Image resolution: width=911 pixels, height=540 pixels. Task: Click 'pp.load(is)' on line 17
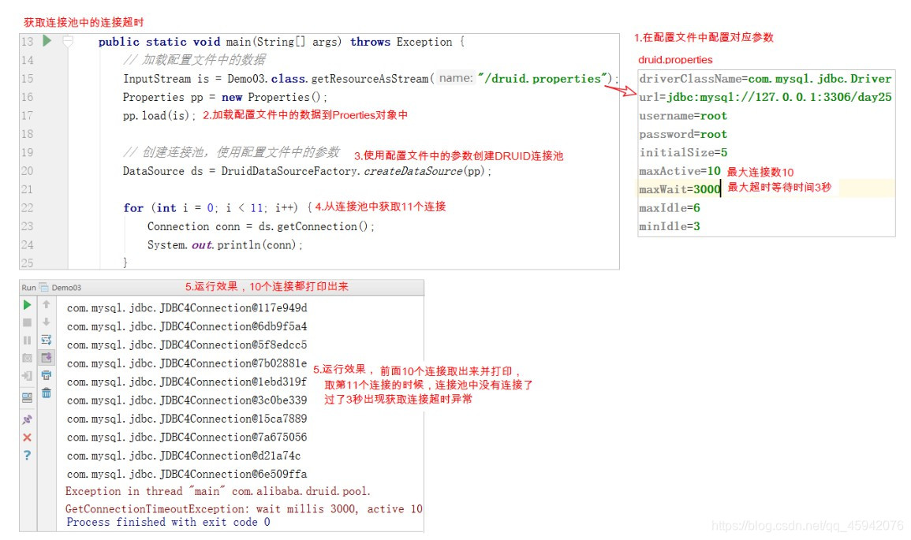click(x=158, y=116)
